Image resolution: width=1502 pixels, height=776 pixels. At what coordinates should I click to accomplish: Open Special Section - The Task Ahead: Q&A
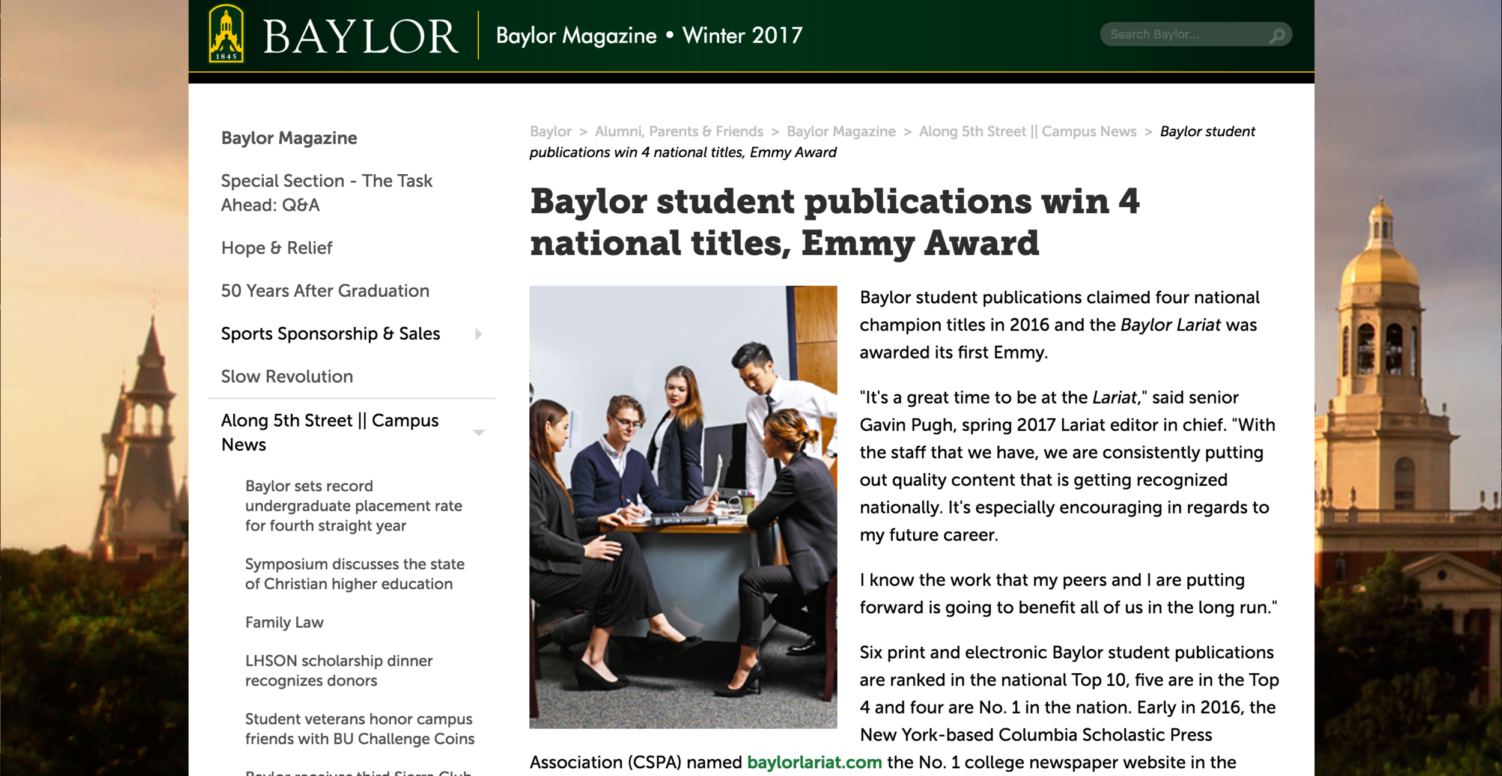326,193
